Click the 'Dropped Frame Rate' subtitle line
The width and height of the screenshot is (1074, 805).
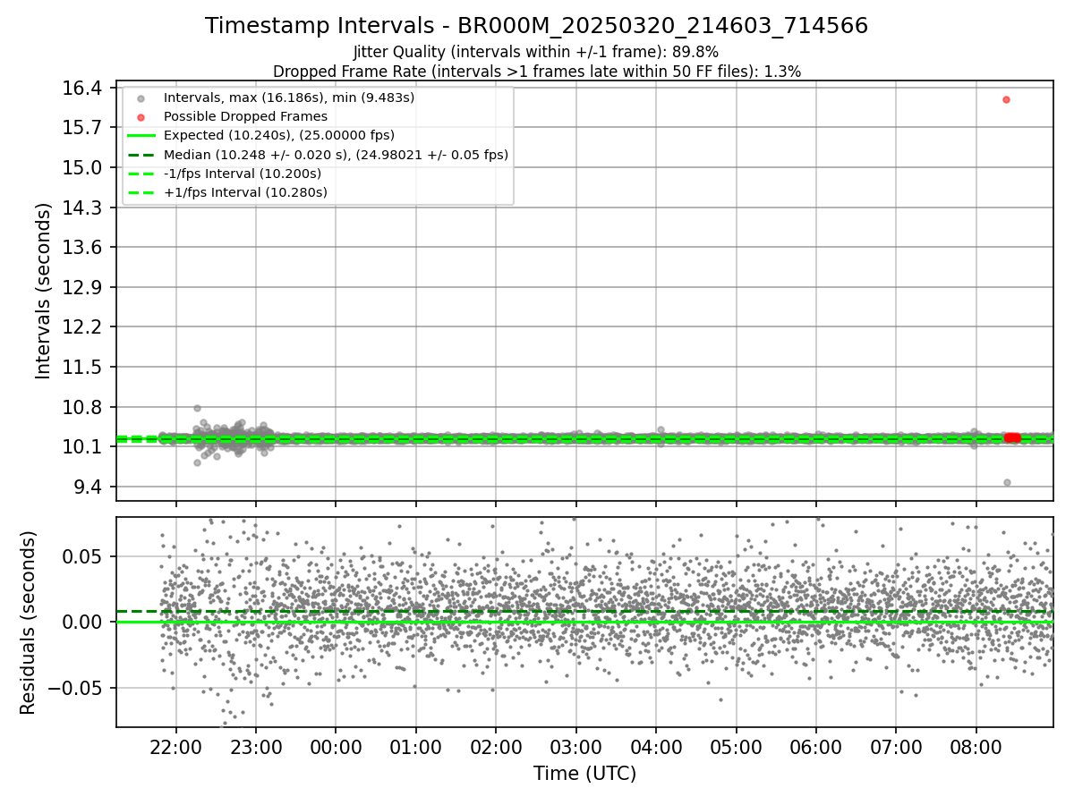pos(537,71)
